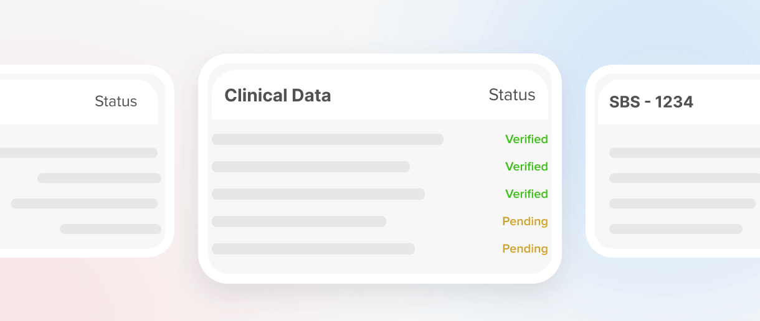760x321 pixels.
Task: Click the first Pending status label
Action: point(525,221)
